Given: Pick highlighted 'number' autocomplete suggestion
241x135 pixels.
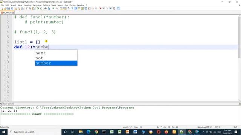Looking at the screenshot, I should (56, 63).
